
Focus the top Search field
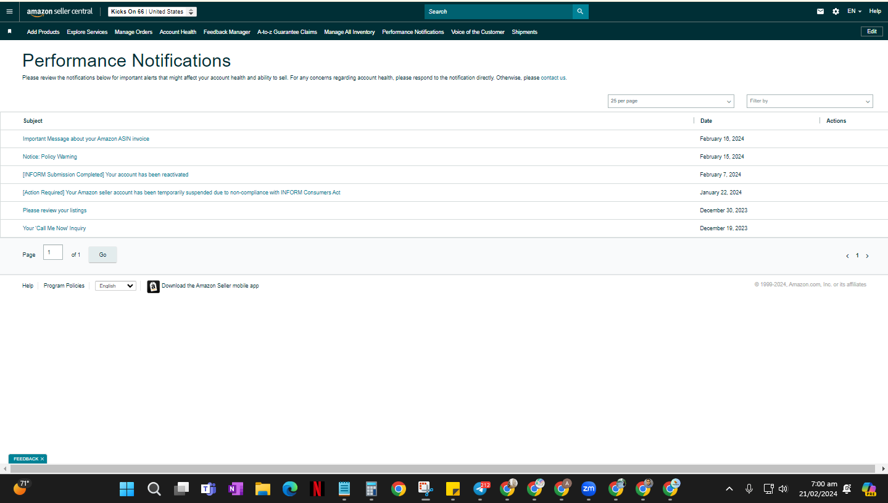point(499,11)
